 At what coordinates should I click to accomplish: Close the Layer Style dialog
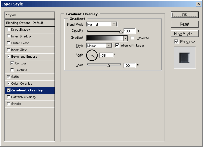click(x=198, y=4)
